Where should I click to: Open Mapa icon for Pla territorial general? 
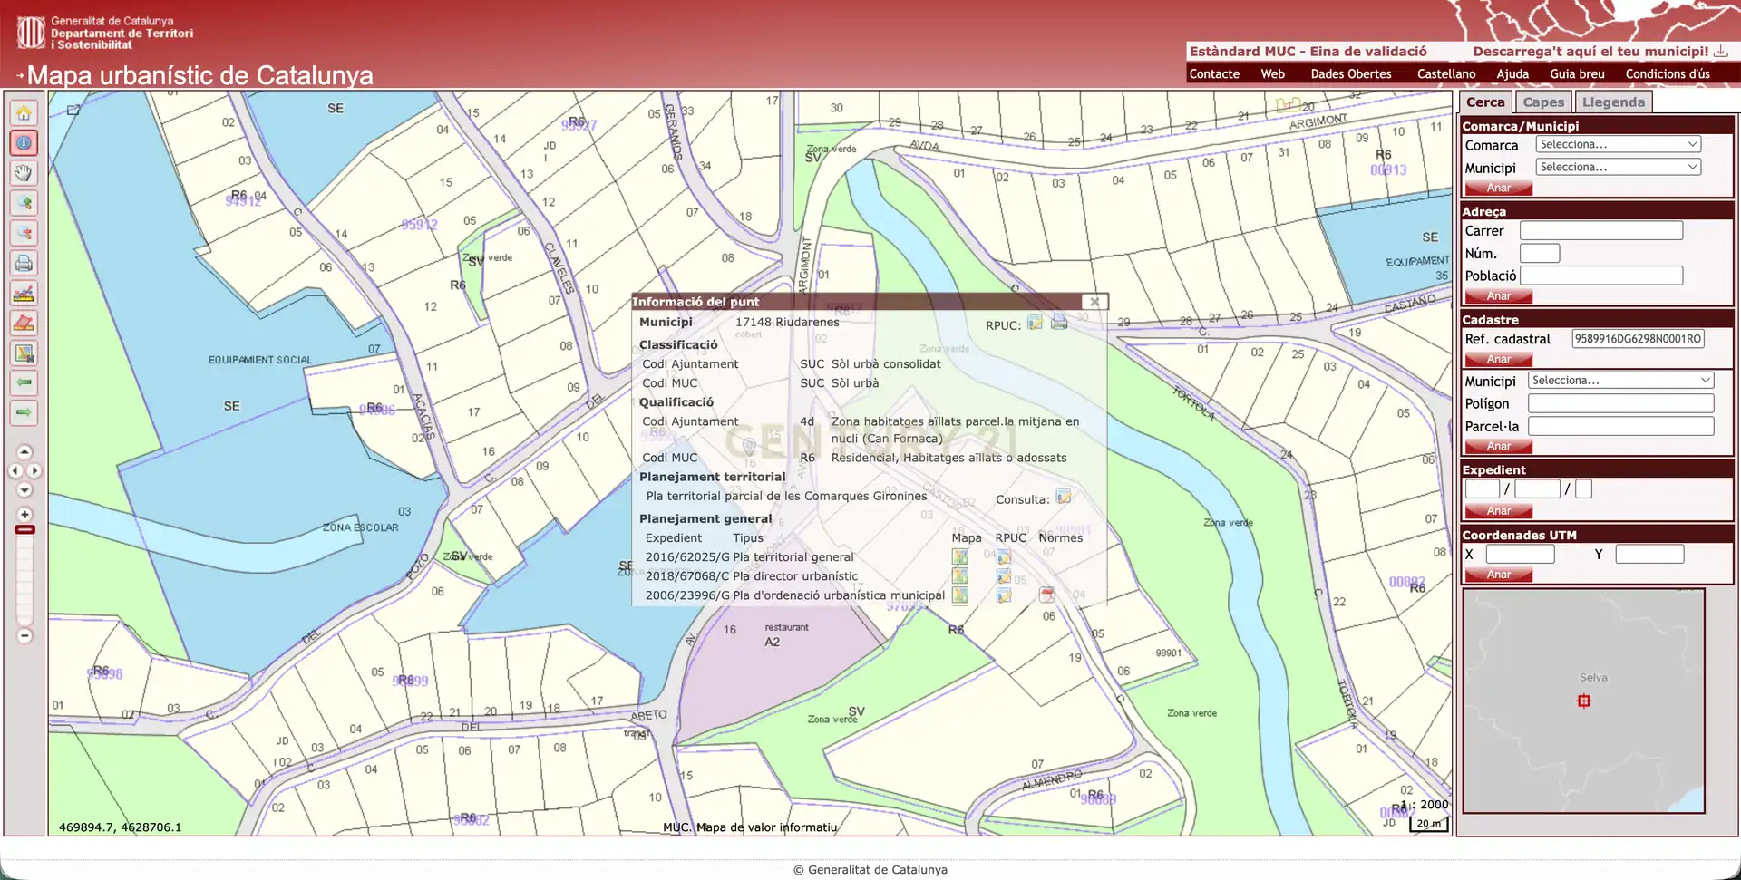click(960, 556)
